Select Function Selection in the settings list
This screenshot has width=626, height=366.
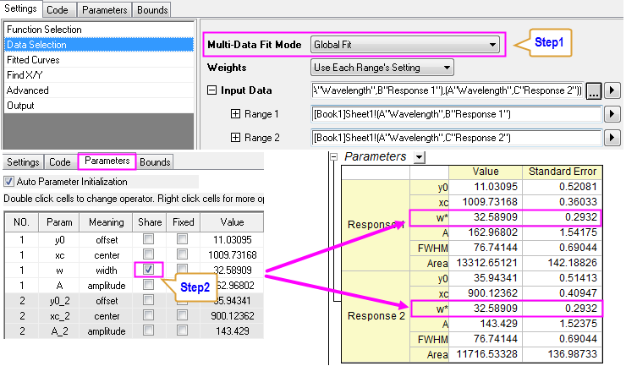click(44, 30)
